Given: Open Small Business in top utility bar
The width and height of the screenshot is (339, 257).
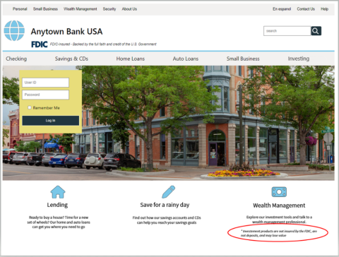Looking at the screenshot, I should tap(45, 9).
